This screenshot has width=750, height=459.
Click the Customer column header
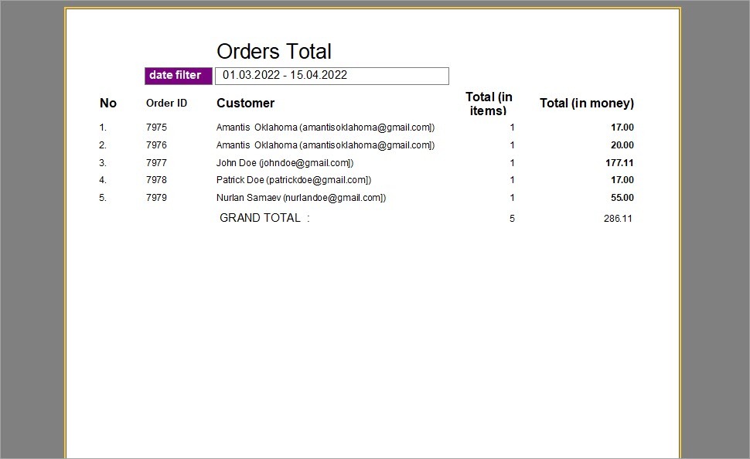click(245, 104)
